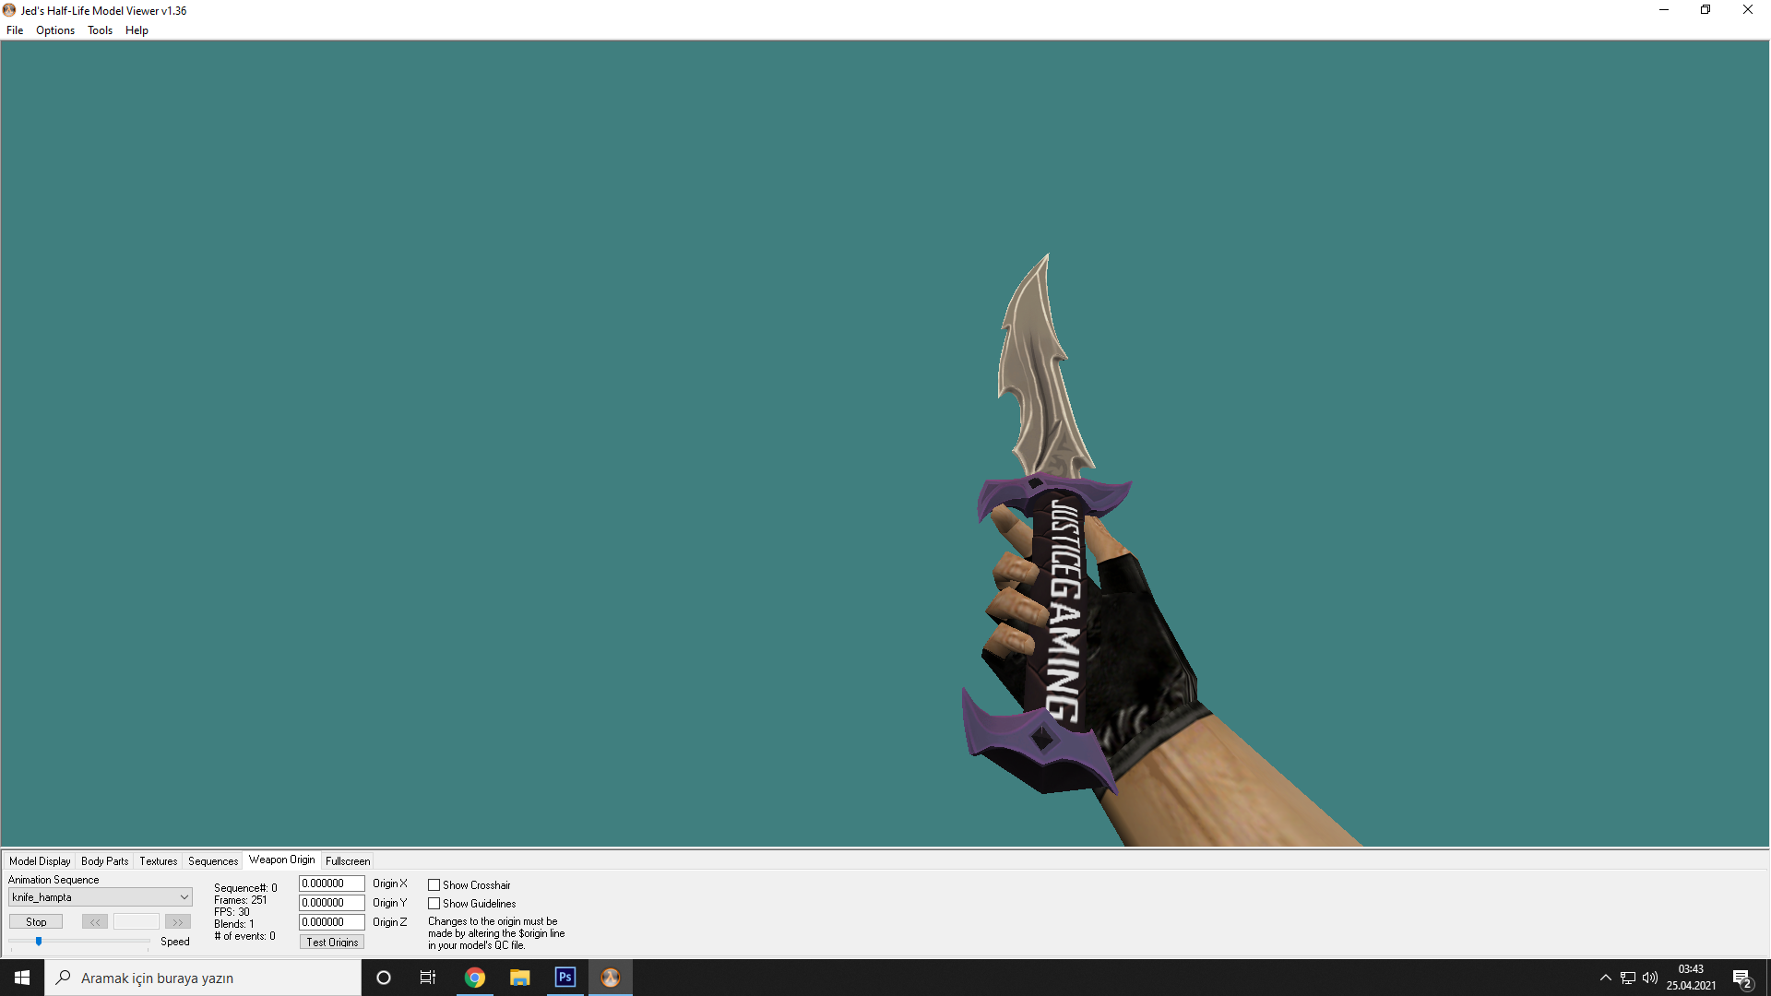This screenshot has height=996, width=1771.
Task: Switch to the Textures tab
Action: click(159, 861)
